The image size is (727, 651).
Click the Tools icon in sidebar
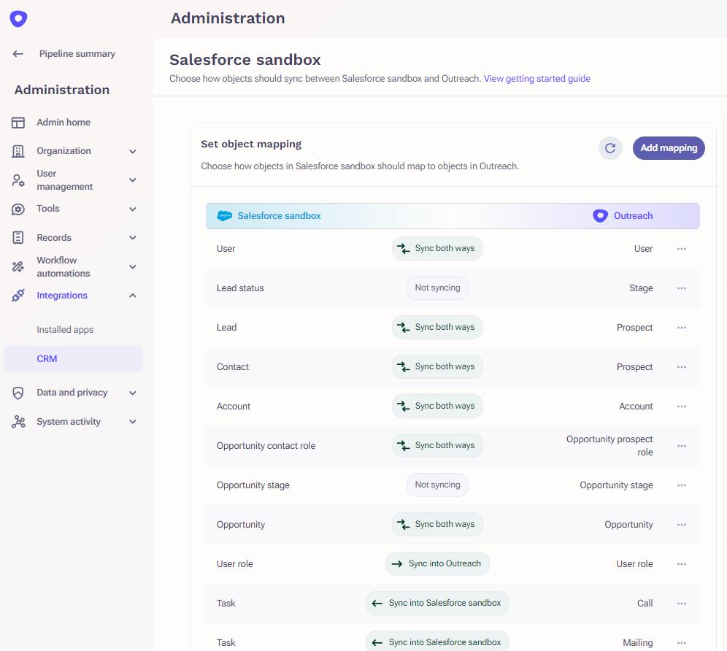(x=18, y=209)
